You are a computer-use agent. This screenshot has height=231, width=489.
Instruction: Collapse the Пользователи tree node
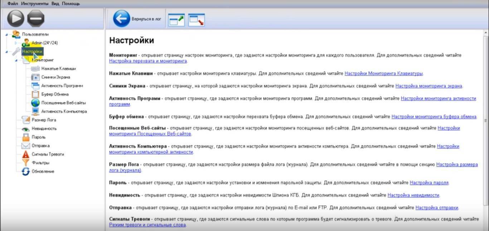(6, 35)
